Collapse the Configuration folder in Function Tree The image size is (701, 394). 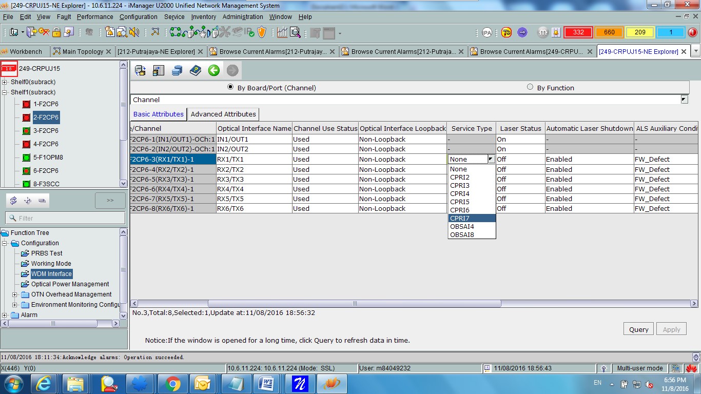click(x=5, y=243)
